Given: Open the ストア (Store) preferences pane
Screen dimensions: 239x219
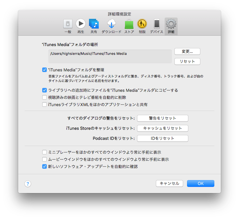Looking at the screenshot, I should 129,26.
